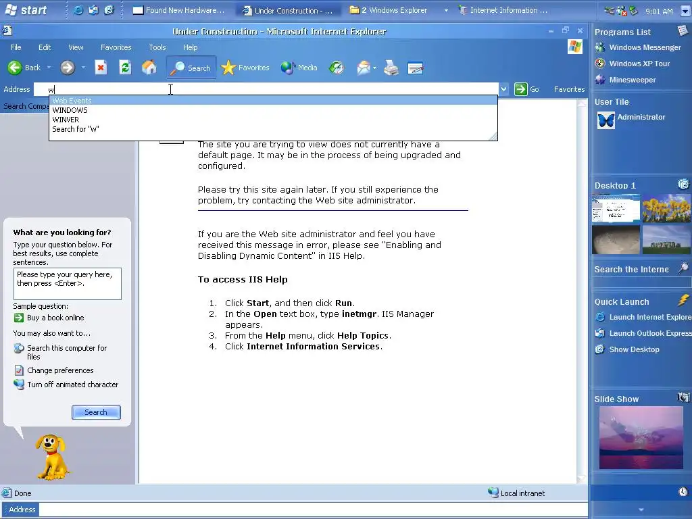Expand the Back button history dropdown arrow

tap(49, 68)
